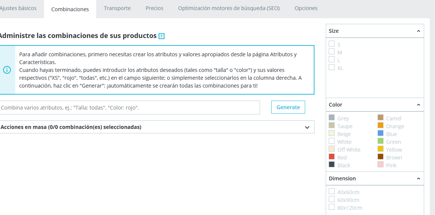This screenshot has height=215, width=435.
Task: Open the Transporte tab
Action: coord(117,8)
